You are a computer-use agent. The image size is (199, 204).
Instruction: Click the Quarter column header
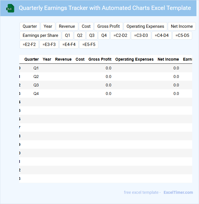point(31,59)
